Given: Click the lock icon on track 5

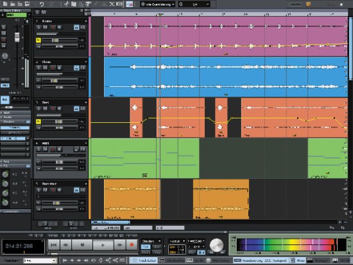Looking at the screenshot, I should point(76,190).
